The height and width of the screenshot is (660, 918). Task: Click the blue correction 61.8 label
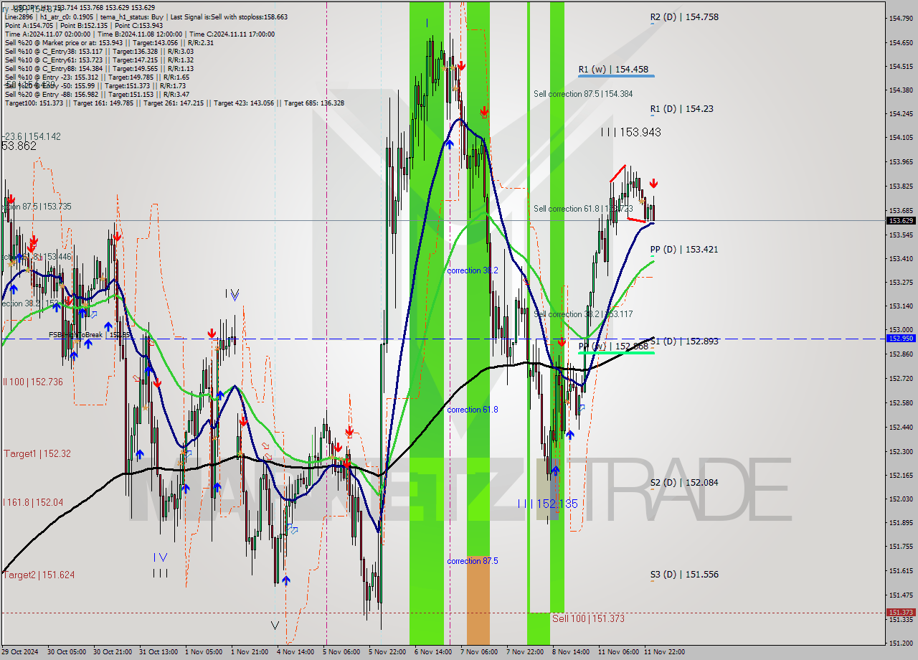[x=472, y=410]
